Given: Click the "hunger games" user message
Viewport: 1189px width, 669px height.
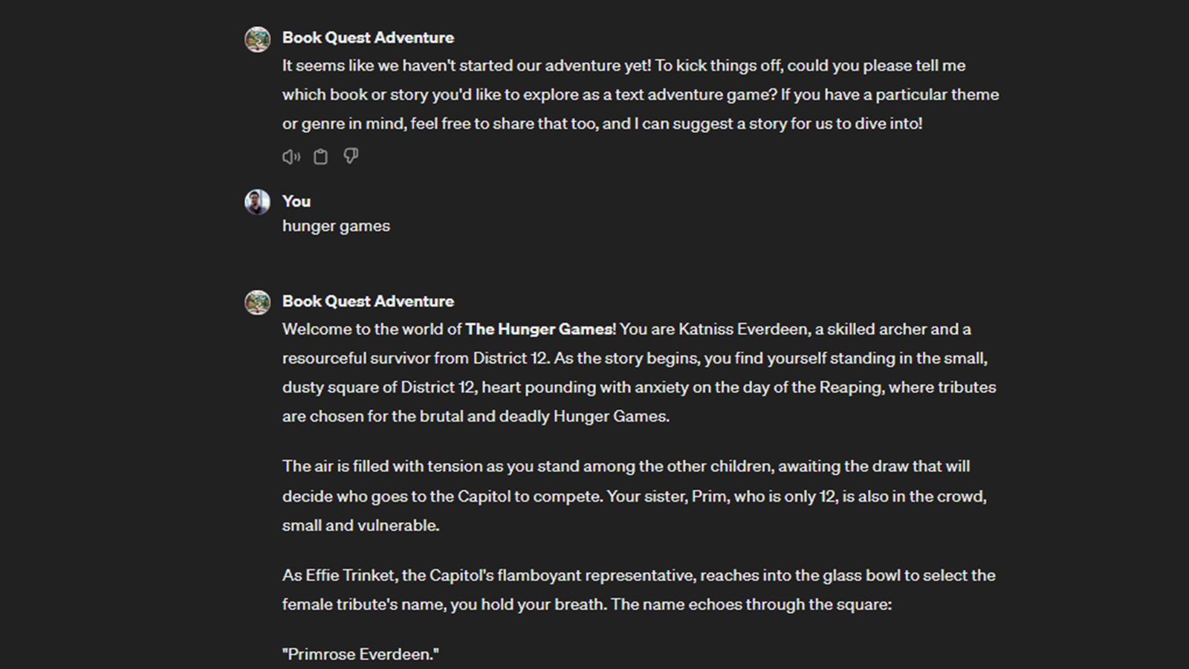Looking at the screenshot, I should coord(336,226).
